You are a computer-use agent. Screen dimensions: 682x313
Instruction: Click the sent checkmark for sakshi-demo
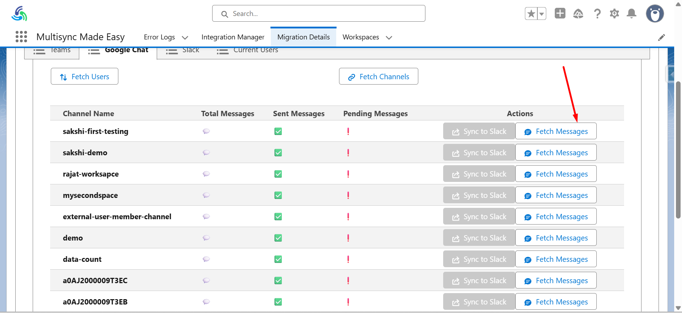pyautogui.click(x=278, y=153)
